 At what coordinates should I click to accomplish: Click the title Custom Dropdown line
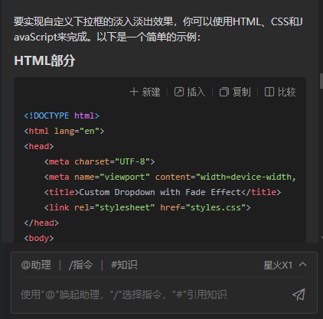click(162, 192)
